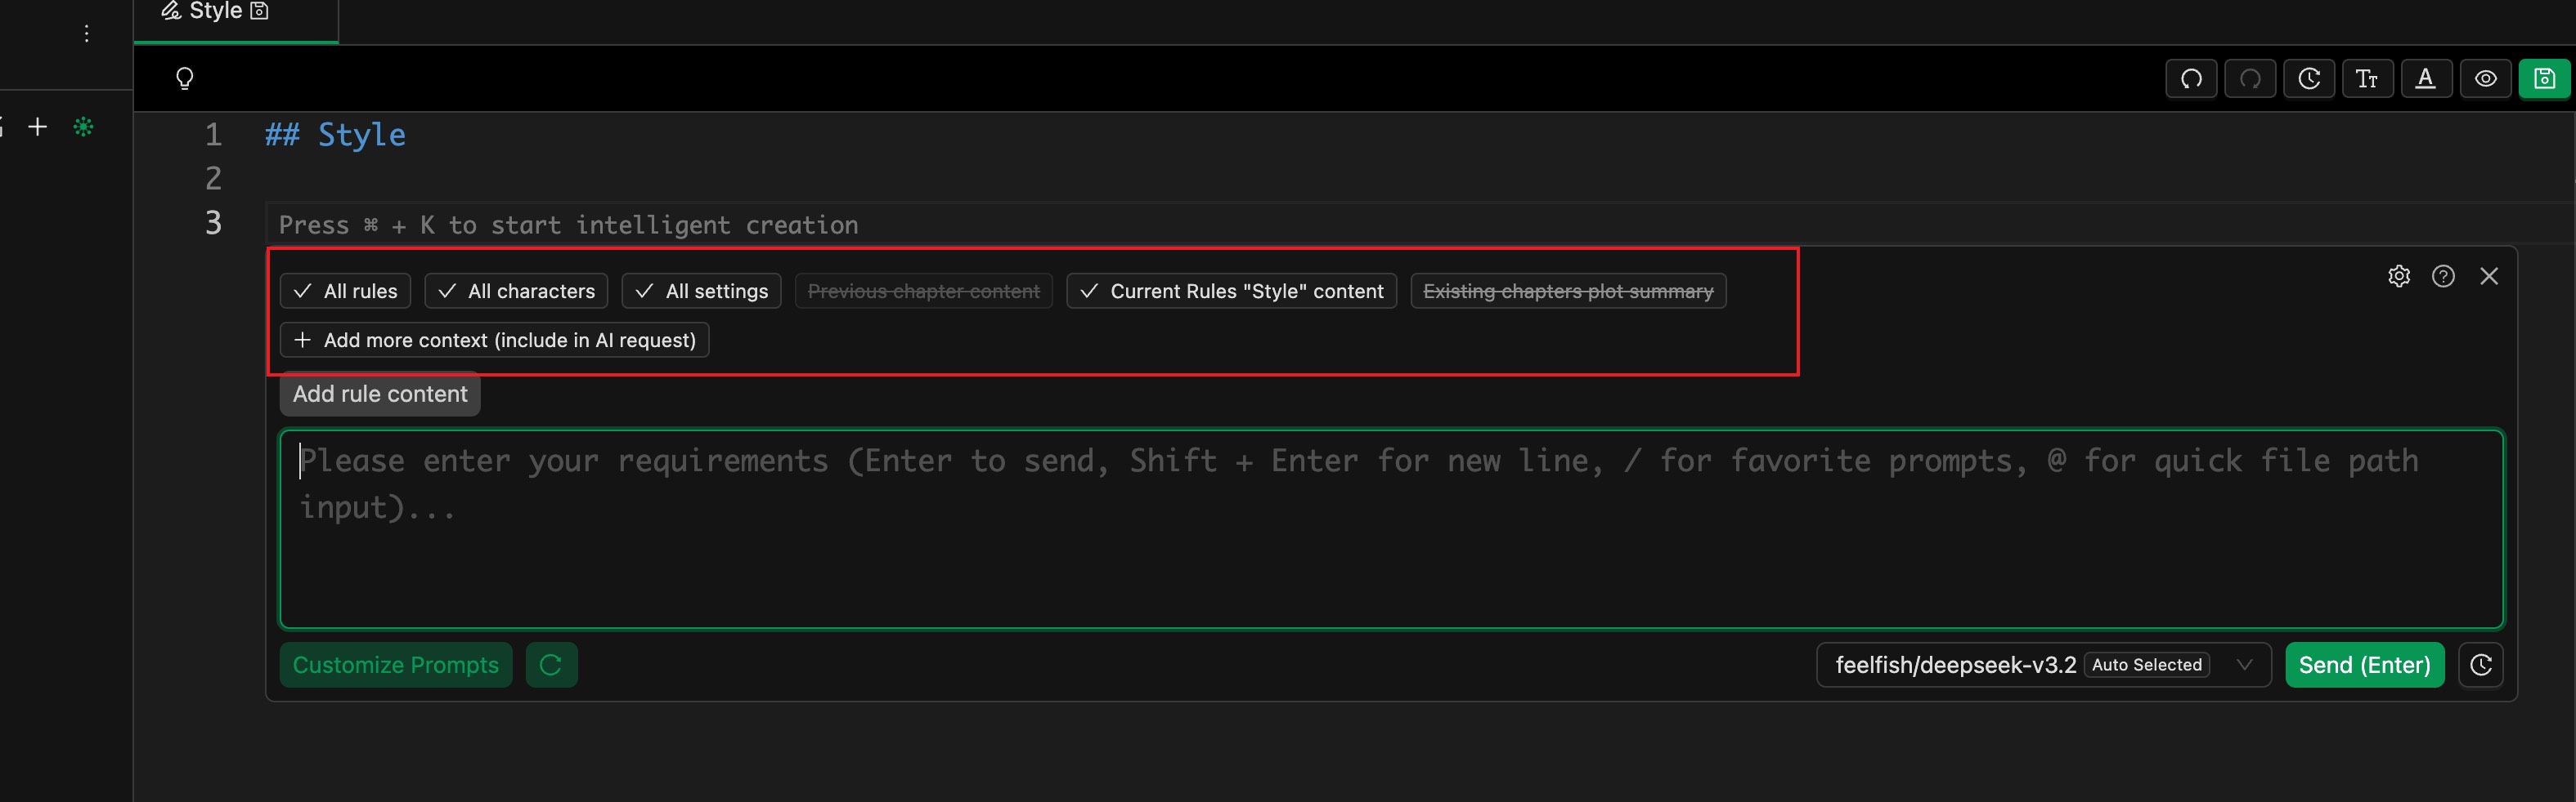Click the help question mark icon
This screenshot has height=802, width=2576.
[2443, 277]
